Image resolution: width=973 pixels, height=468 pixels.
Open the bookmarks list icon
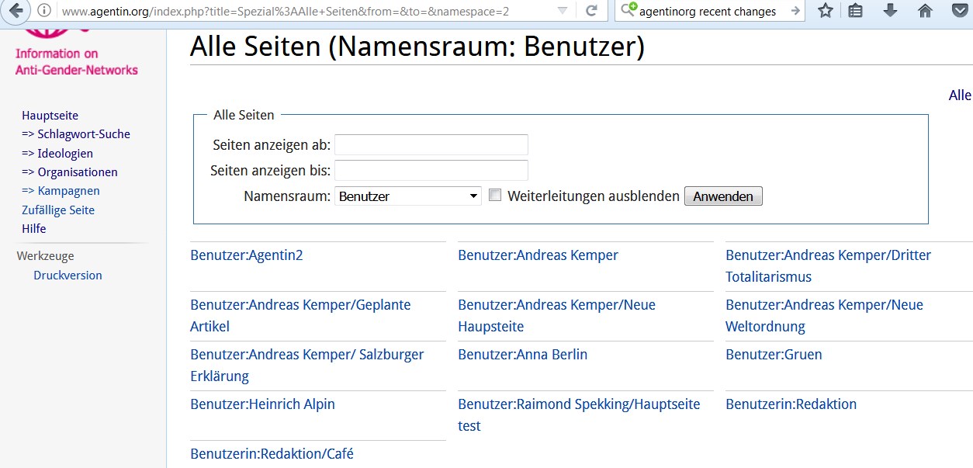tap(856, 11)
